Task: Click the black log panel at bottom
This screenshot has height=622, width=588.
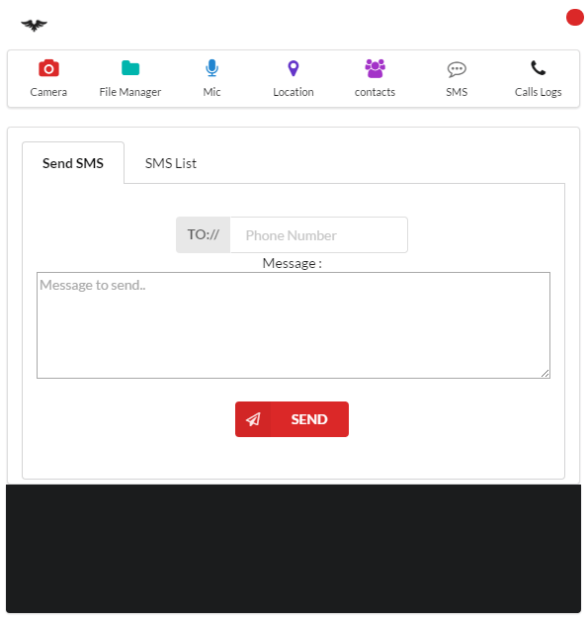Action: [x=294, y=549]
